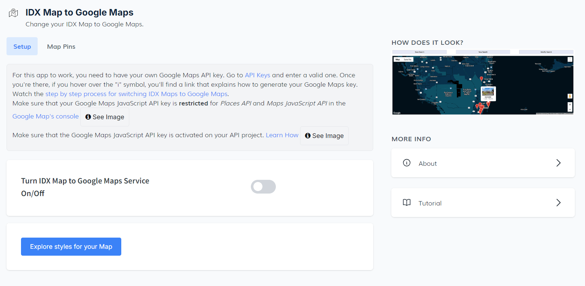Enable the IDX Map to Google Maps service
Screen dimensions: 585x286
[263, 187]
